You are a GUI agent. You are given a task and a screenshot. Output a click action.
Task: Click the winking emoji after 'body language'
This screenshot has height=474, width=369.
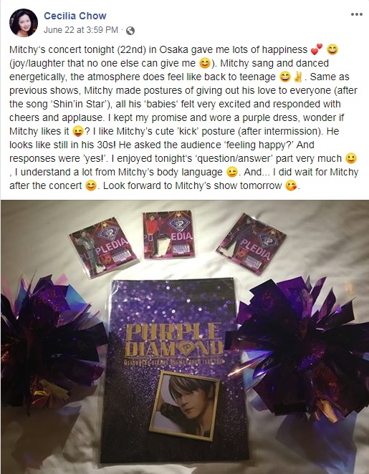click(231, 172)
